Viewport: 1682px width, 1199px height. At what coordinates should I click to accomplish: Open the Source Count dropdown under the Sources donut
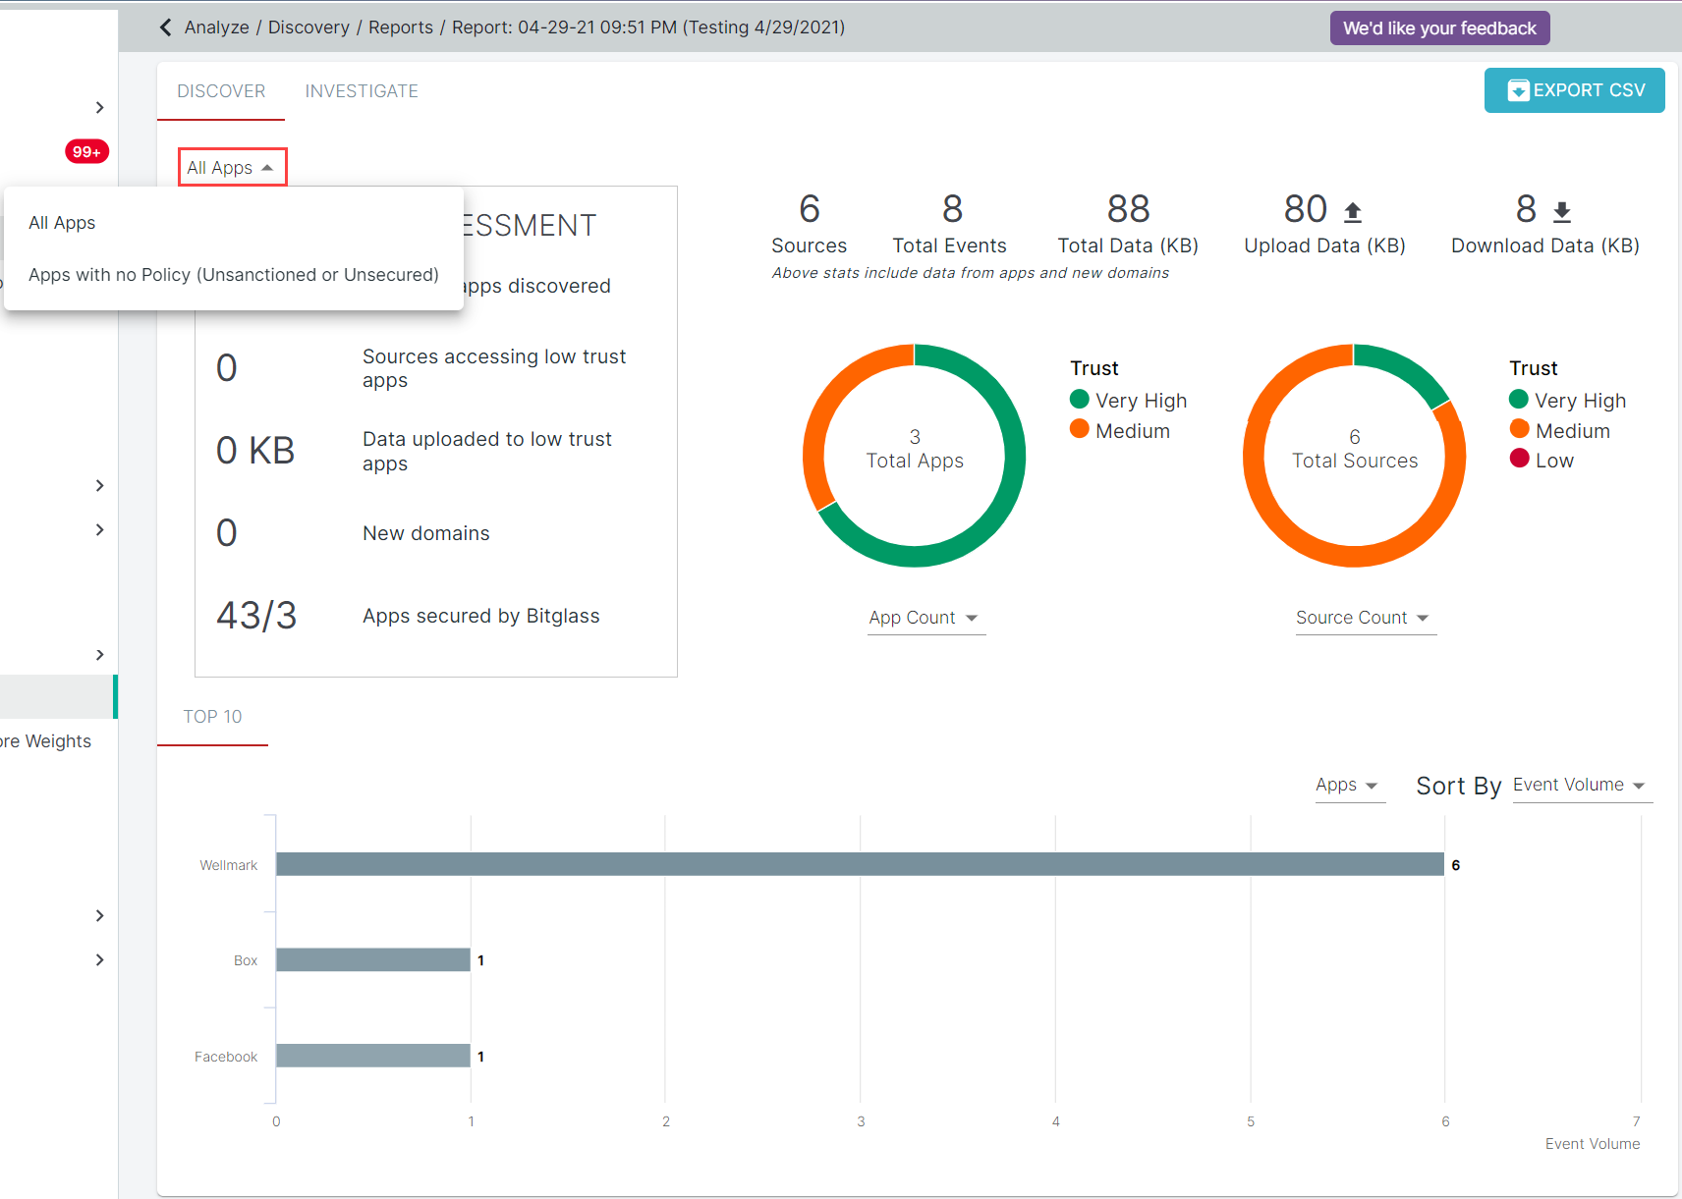coord(1364,617)
